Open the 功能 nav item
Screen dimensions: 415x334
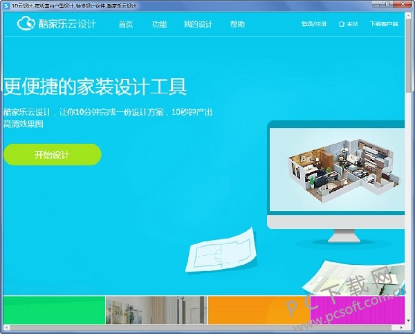[159, 24]
